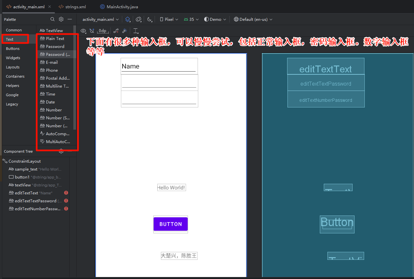
Task: Minimize the Palette panel
Action: (x=70, y=20)
